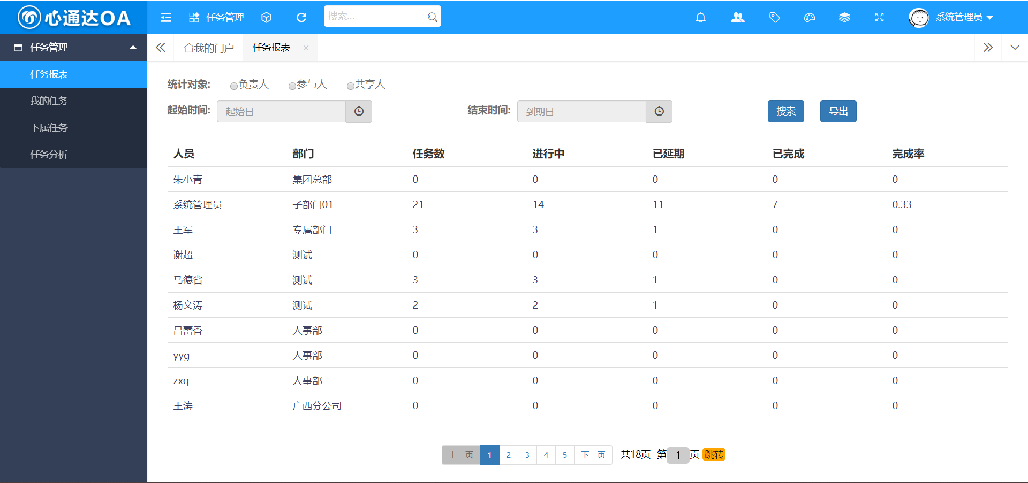Go to 下一页 next page

(593, 455)
